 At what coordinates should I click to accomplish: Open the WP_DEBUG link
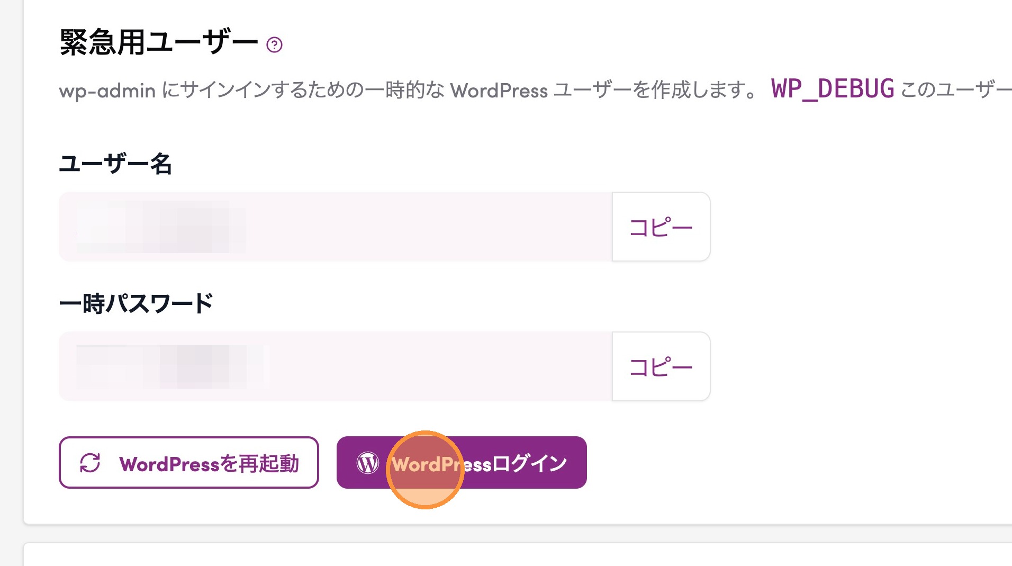coord(832,89)
